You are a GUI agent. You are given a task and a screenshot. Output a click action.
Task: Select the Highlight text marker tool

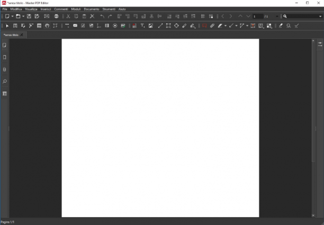click(220, 25)
